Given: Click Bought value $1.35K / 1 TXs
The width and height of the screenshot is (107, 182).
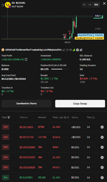Looking at the screenshot, I should pos(49,79).
